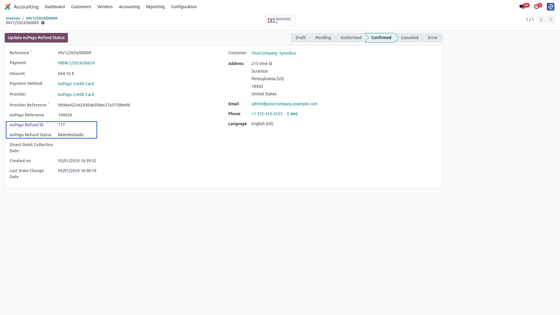Screen dimensions: 560x315
Task: Select the Canceled status stage
Action: (x=409, y=38)
